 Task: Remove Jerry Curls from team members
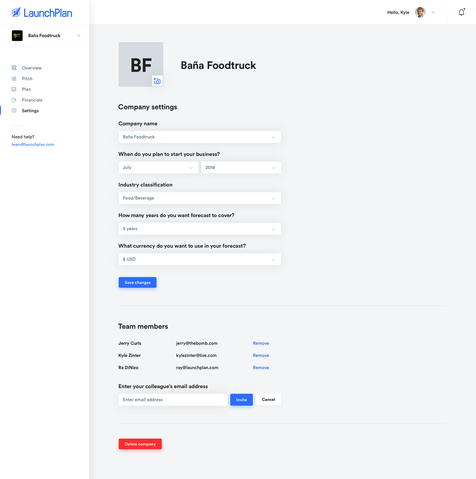pos(261,343)
